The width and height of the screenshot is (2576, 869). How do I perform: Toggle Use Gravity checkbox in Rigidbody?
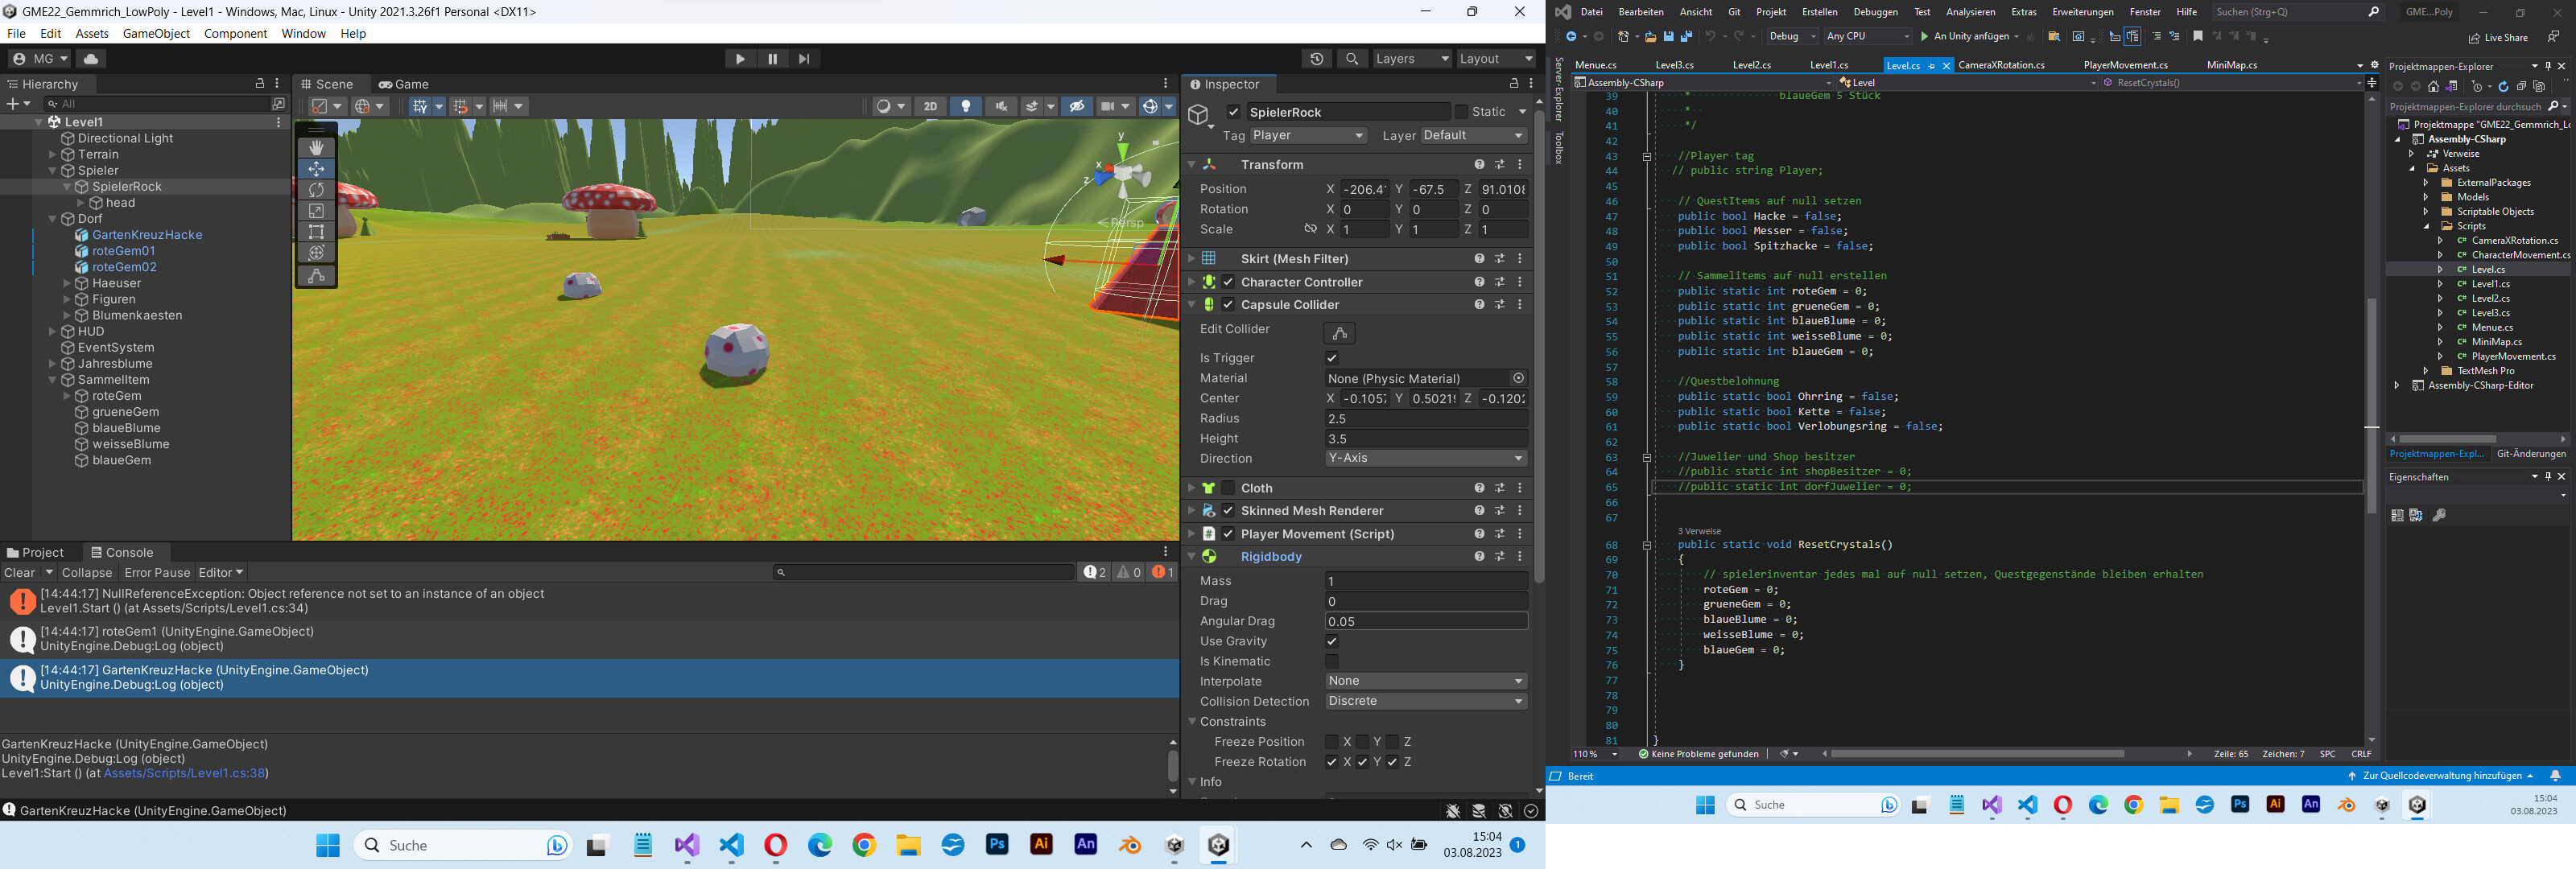coord(1331,641)
